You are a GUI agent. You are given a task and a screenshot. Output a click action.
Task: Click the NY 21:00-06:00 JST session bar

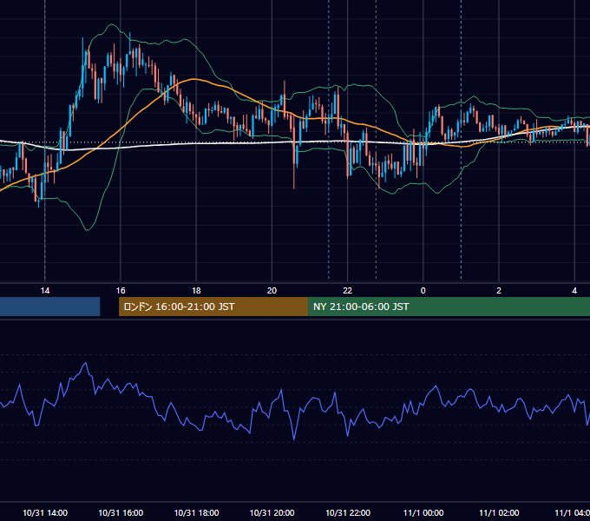(x=449, y=307)
